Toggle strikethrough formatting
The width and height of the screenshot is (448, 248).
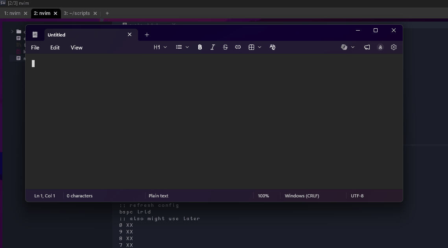click(x=225, y=47)
